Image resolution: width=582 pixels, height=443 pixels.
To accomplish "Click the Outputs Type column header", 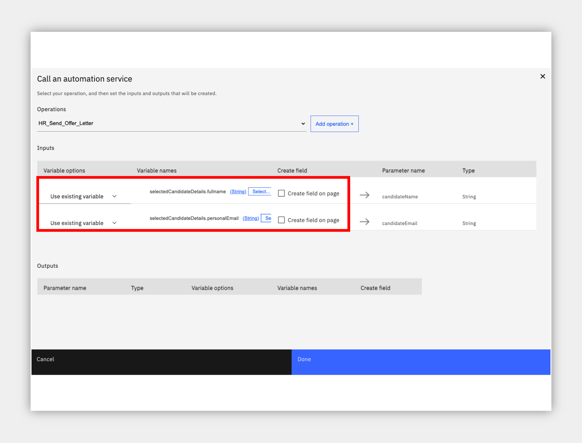I will click(137, 288).
